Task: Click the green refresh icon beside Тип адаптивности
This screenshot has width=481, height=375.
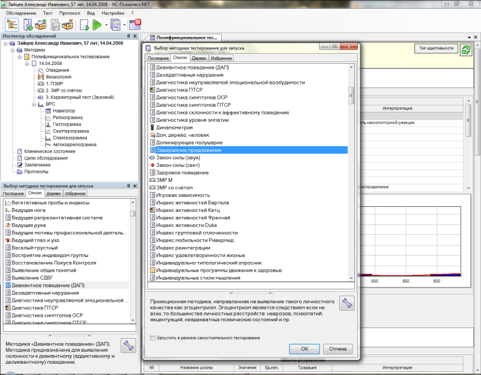Action: (x=466, y=50)
